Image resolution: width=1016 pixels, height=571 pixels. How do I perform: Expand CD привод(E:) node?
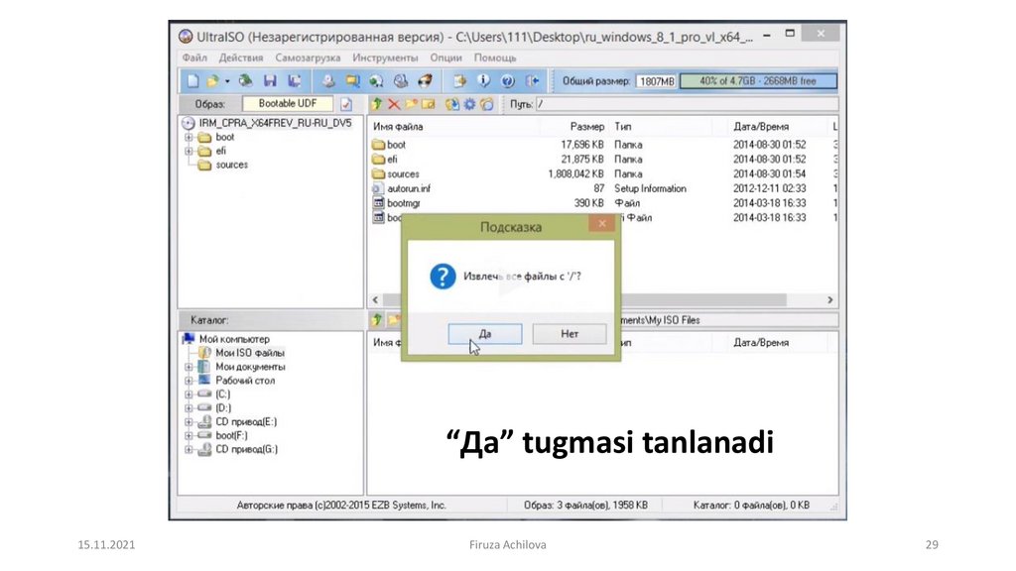[x=189, y=422]
